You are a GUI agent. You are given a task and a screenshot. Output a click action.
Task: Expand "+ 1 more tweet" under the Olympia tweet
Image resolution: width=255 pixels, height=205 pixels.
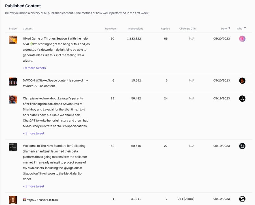(x=33, y=133)
